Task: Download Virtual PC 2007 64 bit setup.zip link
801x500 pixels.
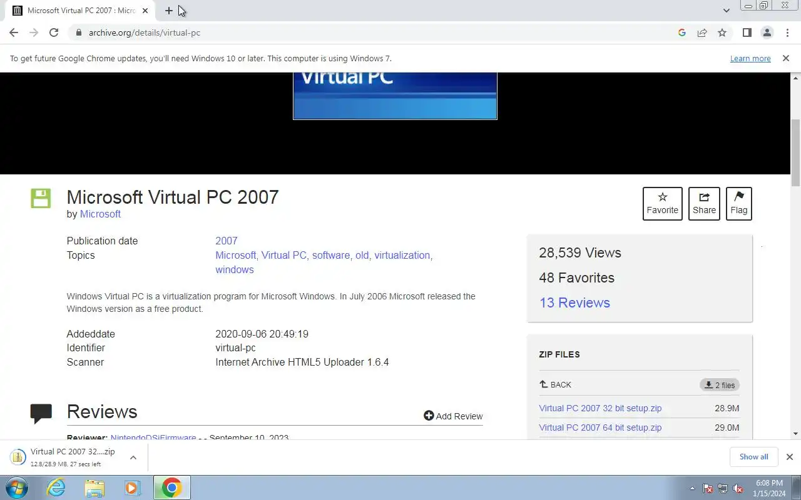Action: [x=600, y=427]
